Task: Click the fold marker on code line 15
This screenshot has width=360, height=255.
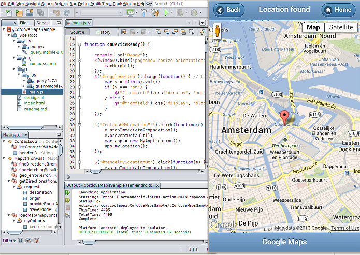Action: pyautogui.click(x=79, y=44)
